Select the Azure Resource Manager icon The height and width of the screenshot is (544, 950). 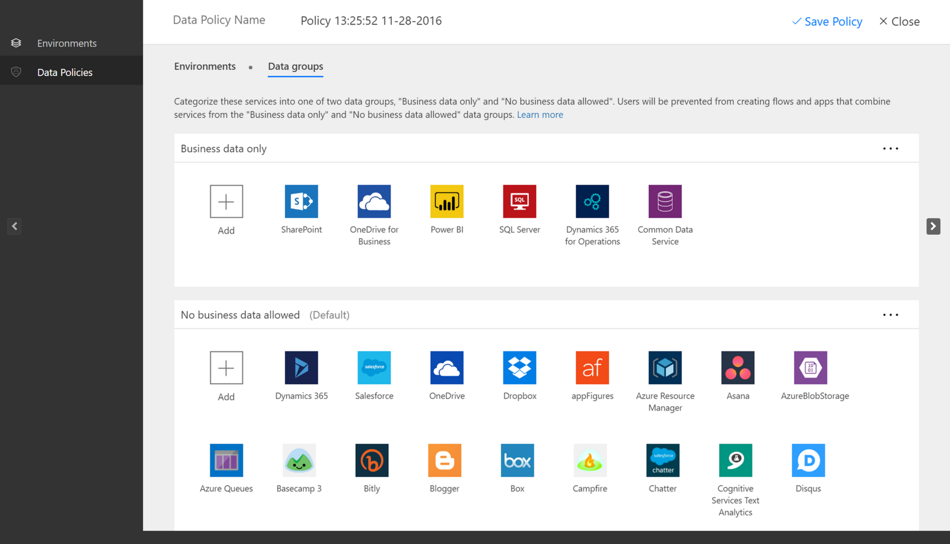(664, 367)
